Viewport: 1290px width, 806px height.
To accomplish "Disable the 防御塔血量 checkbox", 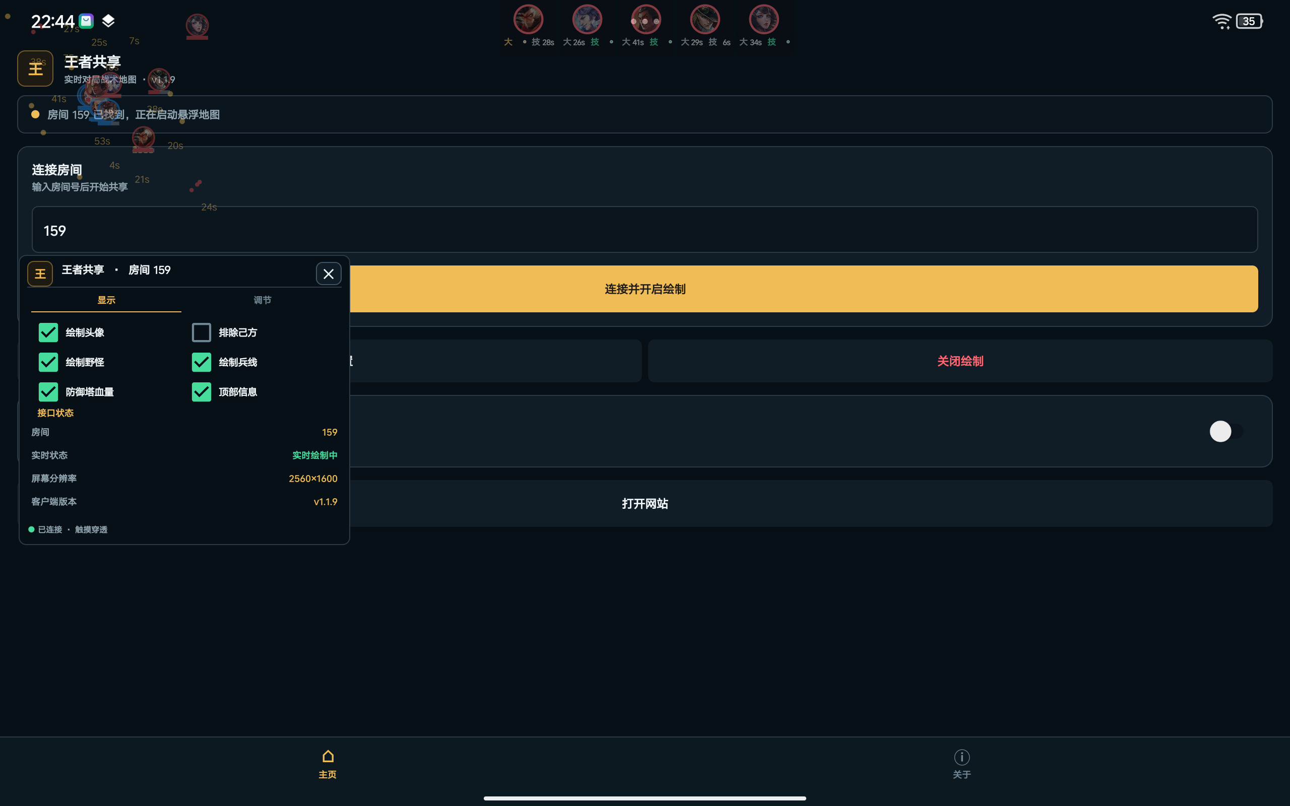I will click(x=48, y=392).
